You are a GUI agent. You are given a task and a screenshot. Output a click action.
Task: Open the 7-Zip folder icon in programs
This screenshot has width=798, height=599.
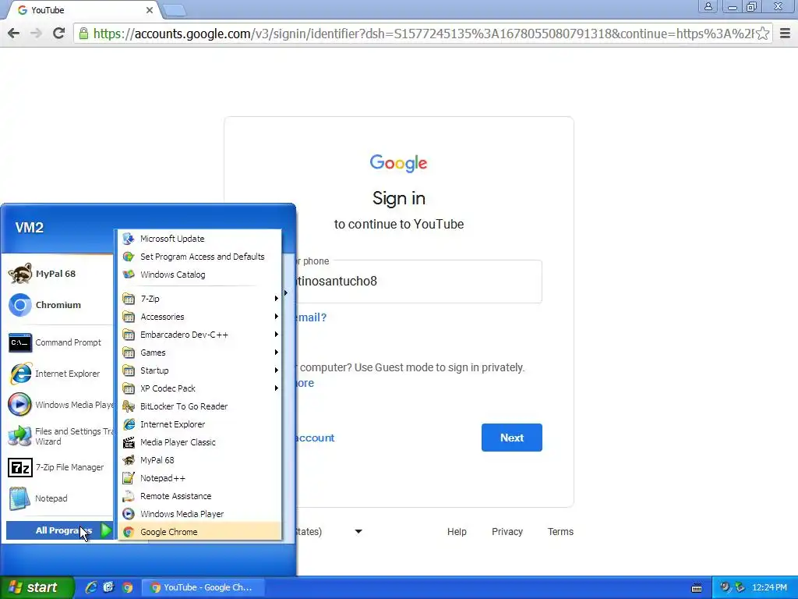pos(129,299)
